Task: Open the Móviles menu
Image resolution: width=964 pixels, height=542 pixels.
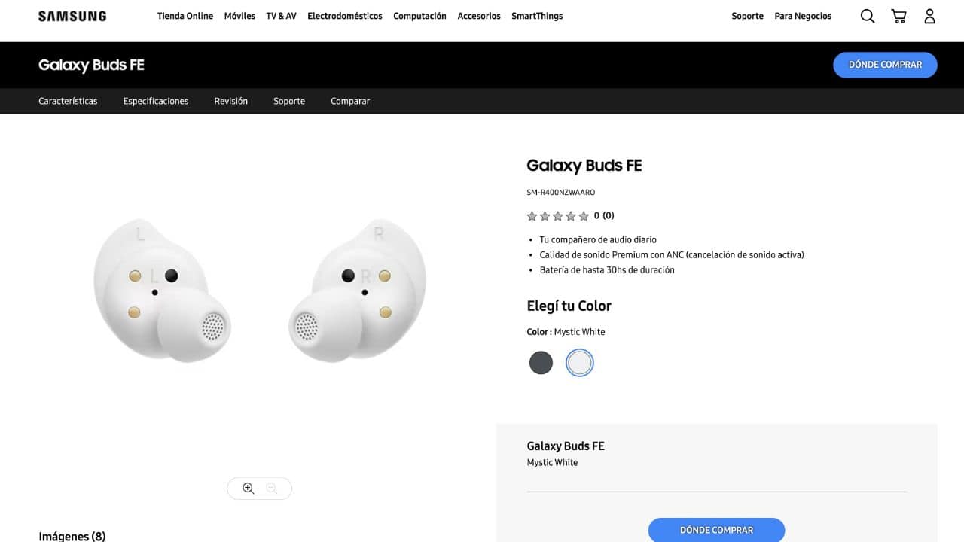Action: 239,16
